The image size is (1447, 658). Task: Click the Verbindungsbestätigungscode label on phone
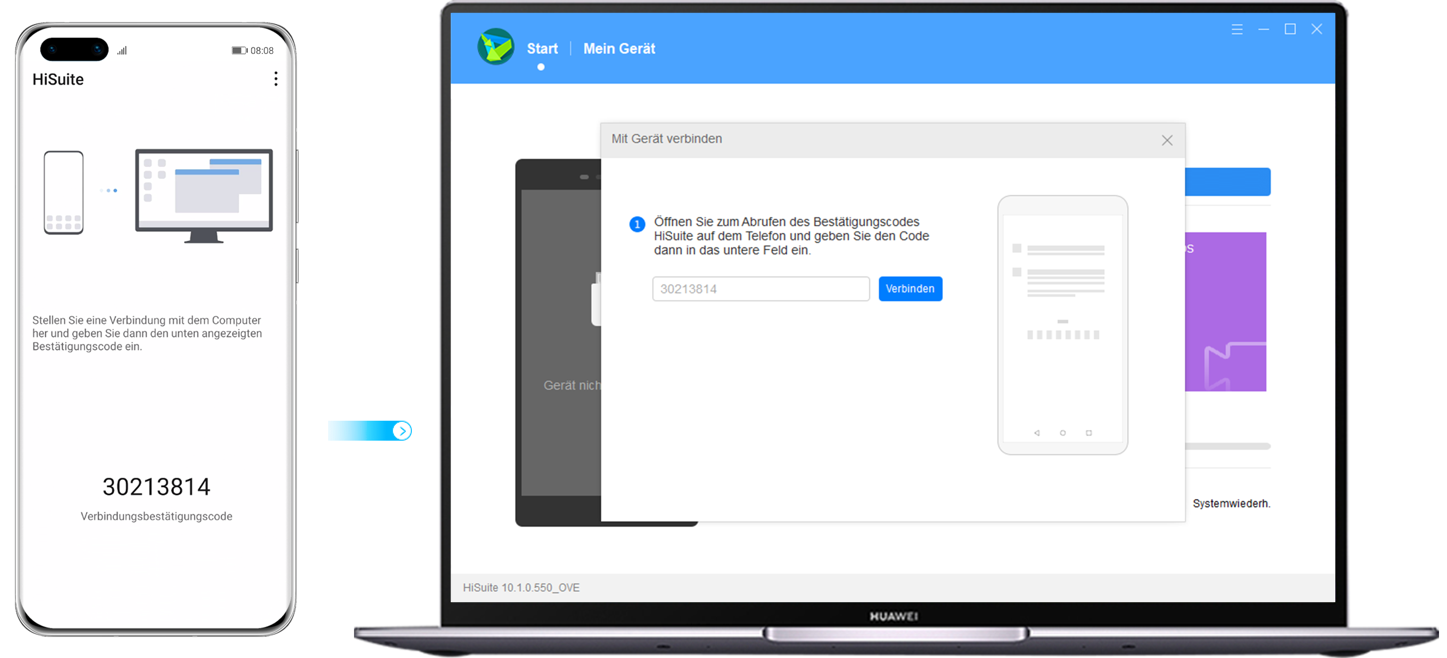point(156,516)
